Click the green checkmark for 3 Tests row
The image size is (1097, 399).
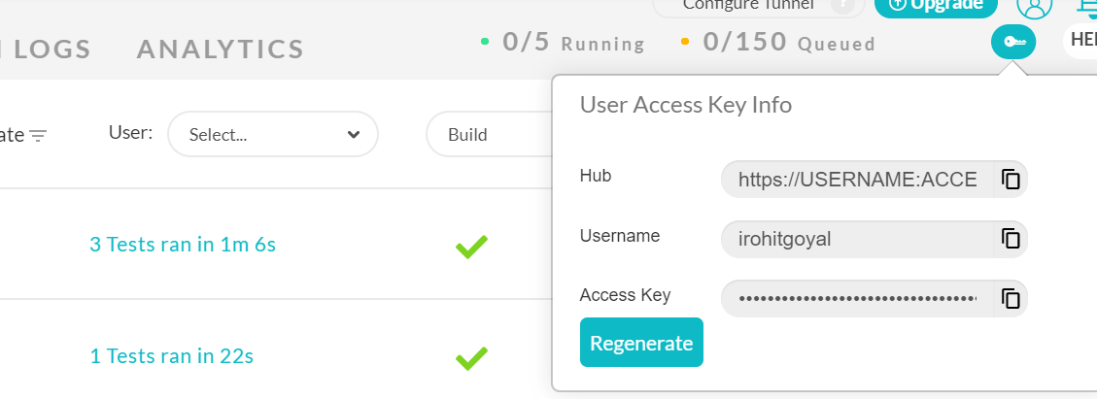click(x=471, y=247)
